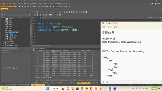
Task: Show hidden system tray icons
Action: pyautogui.click(x=133, y=88)
